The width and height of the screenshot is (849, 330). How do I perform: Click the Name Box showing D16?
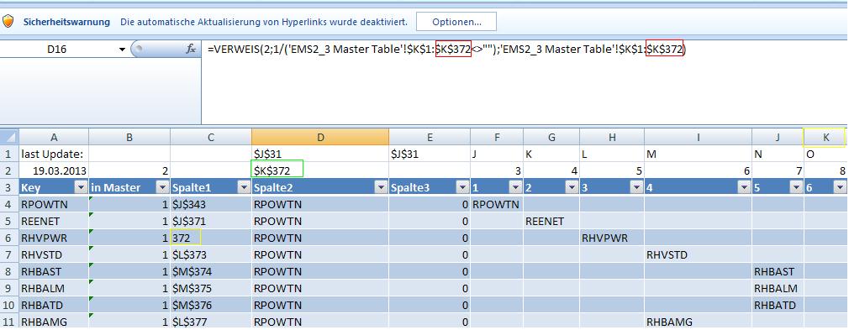(x=59, y=50)
